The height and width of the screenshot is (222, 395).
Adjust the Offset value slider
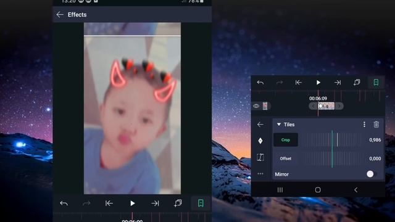(332, 158)
